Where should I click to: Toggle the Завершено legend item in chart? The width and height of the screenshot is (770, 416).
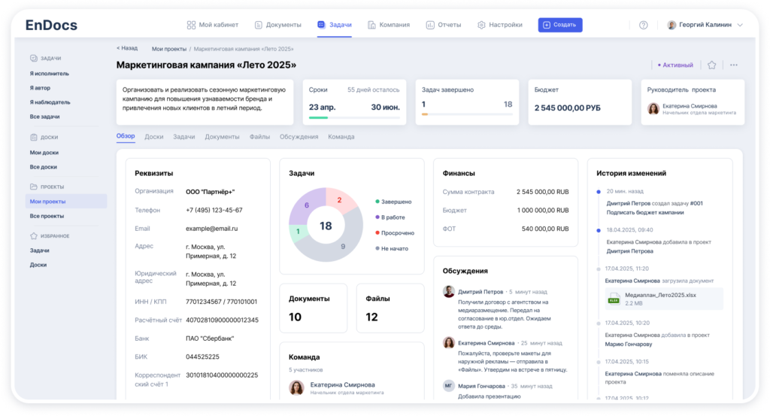tap(395, 202)
